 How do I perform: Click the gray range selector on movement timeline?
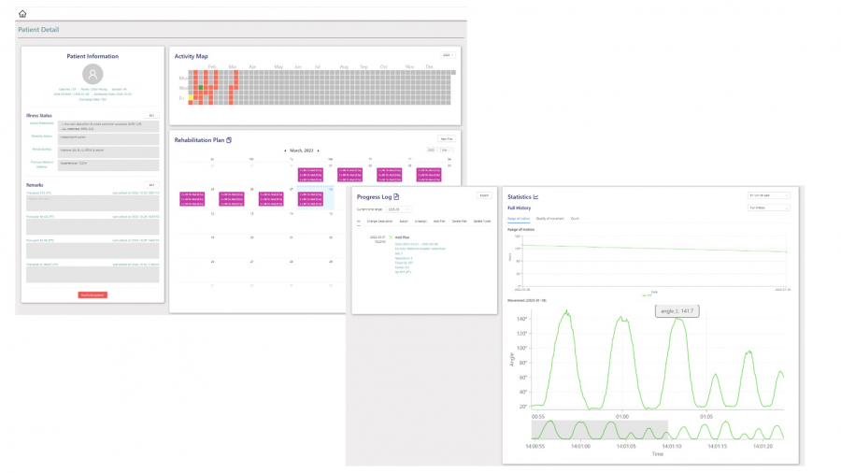tap(599, 430)
